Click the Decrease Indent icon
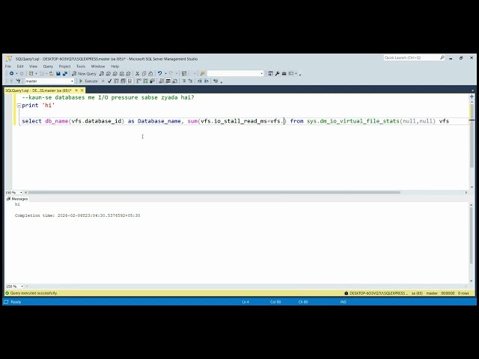Screen dimensions: 479x359 (x=200, y=82)
